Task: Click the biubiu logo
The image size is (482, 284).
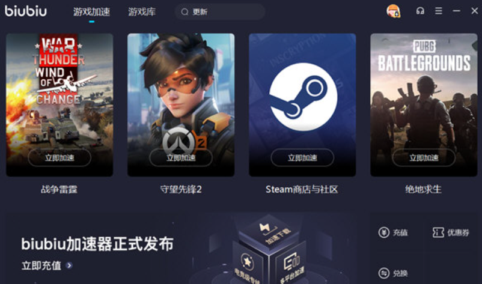Action: click(x=26, y=11)
